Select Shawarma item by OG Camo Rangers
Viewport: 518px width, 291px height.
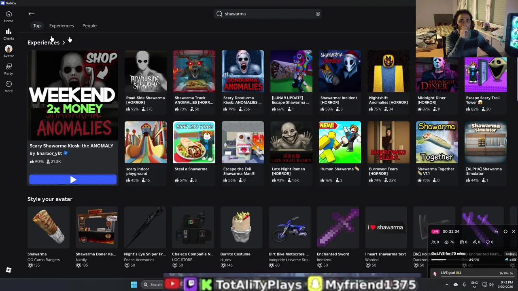[x=49, y=237]
